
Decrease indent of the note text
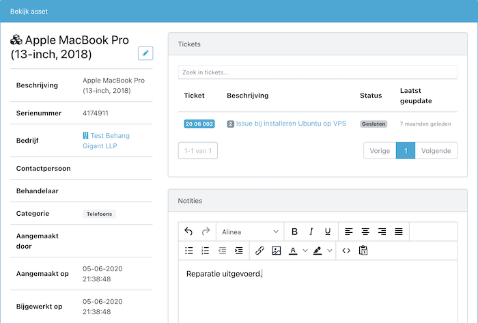[222, 251]
